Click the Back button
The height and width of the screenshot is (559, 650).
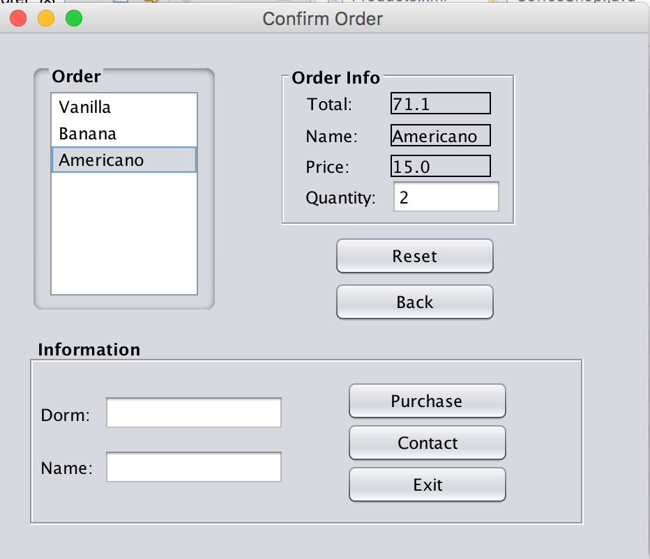coord(415,302)
